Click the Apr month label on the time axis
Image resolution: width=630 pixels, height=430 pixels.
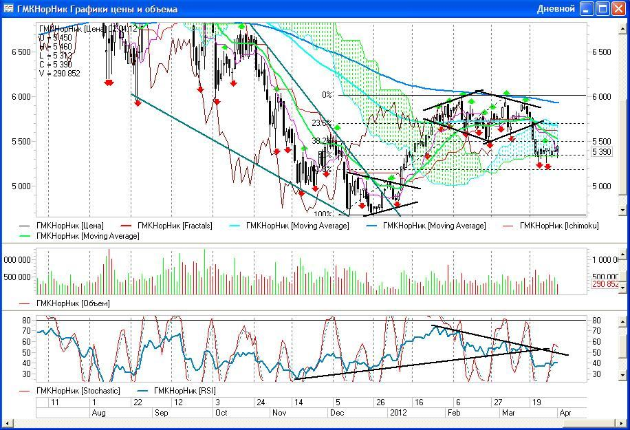pos(565,413)
